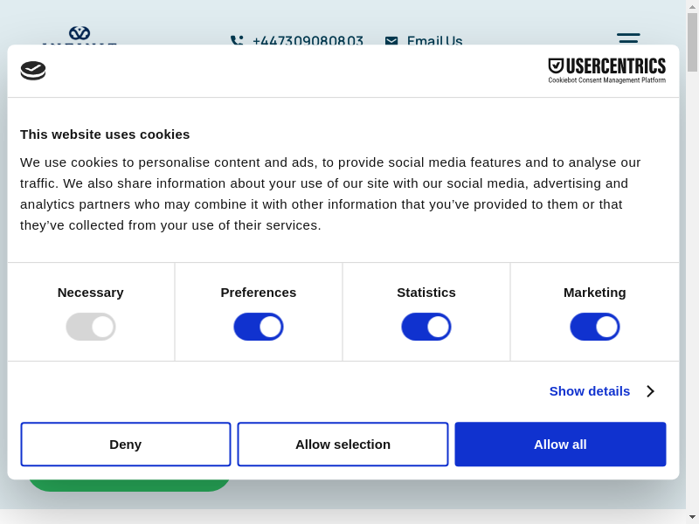Click the envelope icon beside Email Us

[391, 41]
